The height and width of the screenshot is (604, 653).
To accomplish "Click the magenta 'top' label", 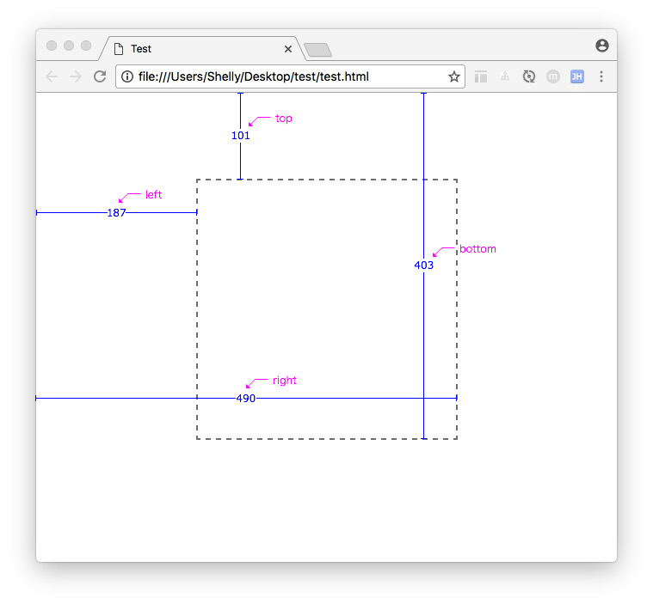I will [284, 119].
